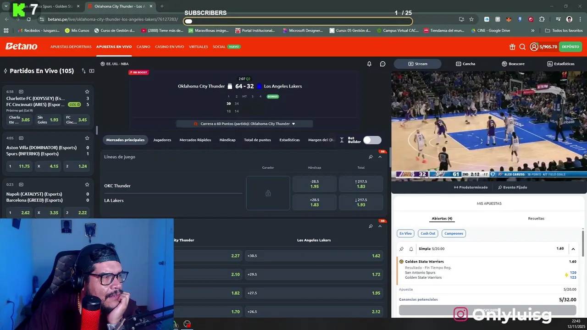Open the Resueltas bets tab
587x330 pixels.
click(536, 219)
